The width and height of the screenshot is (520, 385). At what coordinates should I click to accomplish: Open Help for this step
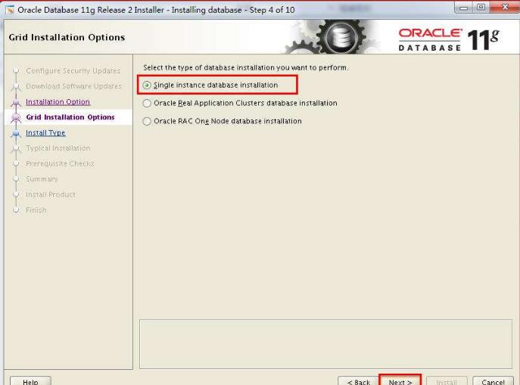pos(30,381)
